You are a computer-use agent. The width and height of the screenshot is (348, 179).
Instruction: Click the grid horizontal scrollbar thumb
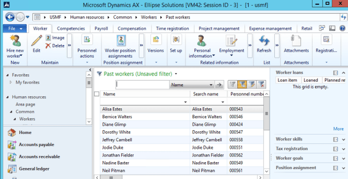click(x=111, y=177)
